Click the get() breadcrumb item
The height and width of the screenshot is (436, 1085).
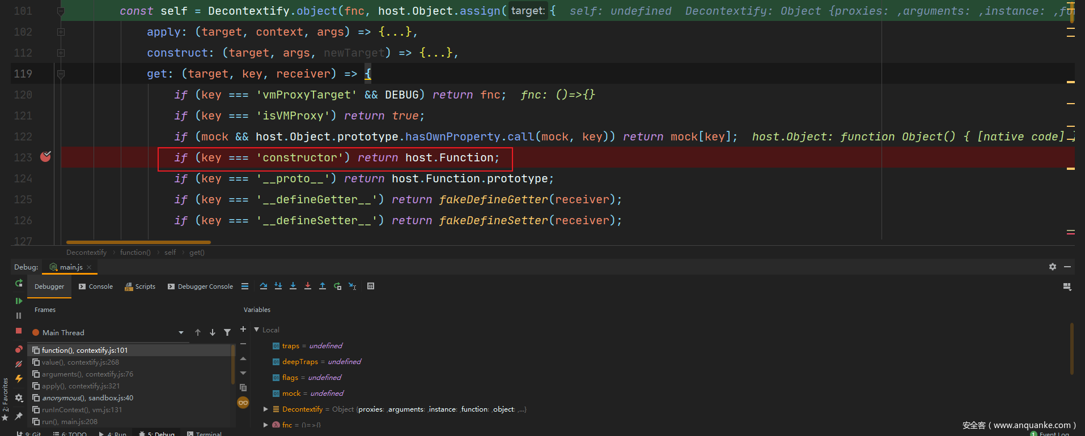point(197,253)
